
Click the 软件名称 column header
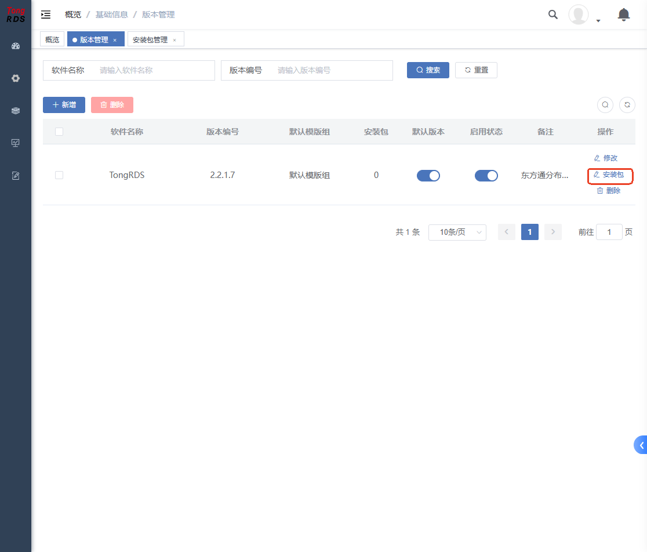pyautogui.click(x=127, y=132)
